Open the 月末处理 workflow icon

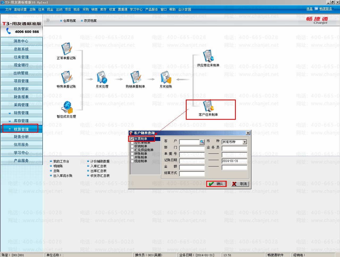click(102, 78)
